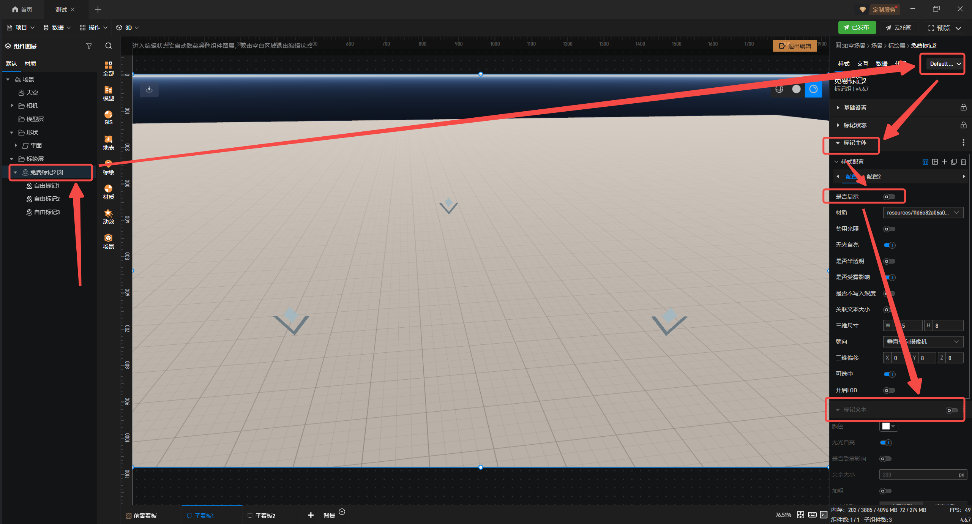The image size is (972, 524).
Task: Switch to the 交互 tab
Action: (862, 64)
